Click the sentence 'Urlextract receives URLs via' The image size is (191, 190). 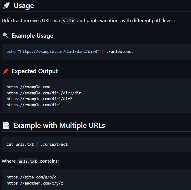[x=31, y=21]
